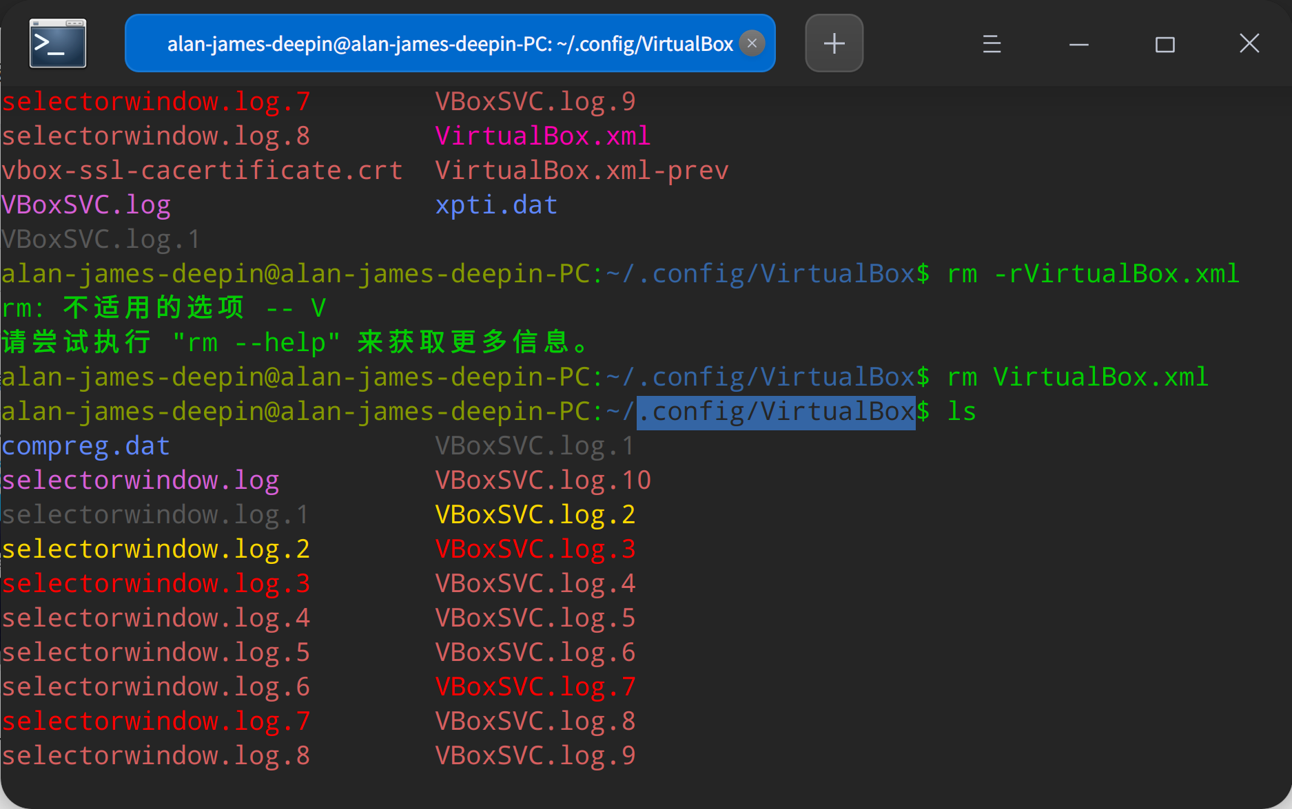Minimize the terminal window
This screenshot has height=809, width=1292.
1078,44
